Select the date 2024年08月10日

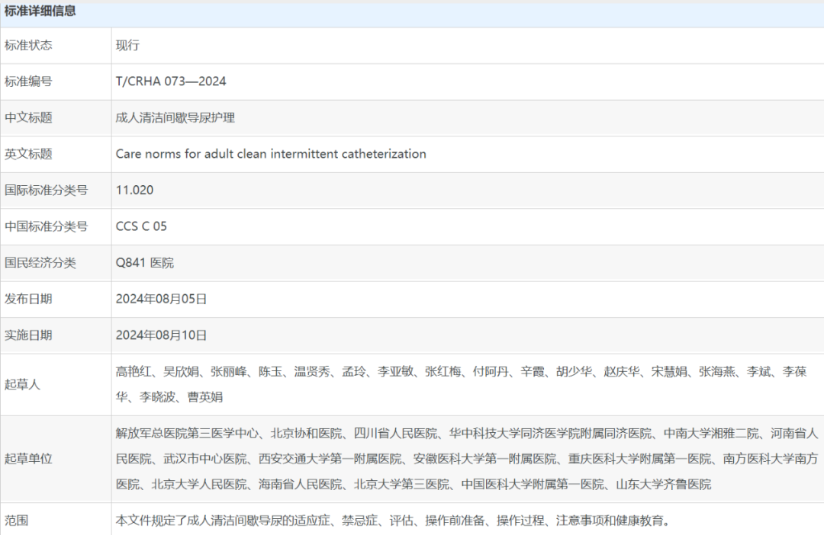pos(161,335)
